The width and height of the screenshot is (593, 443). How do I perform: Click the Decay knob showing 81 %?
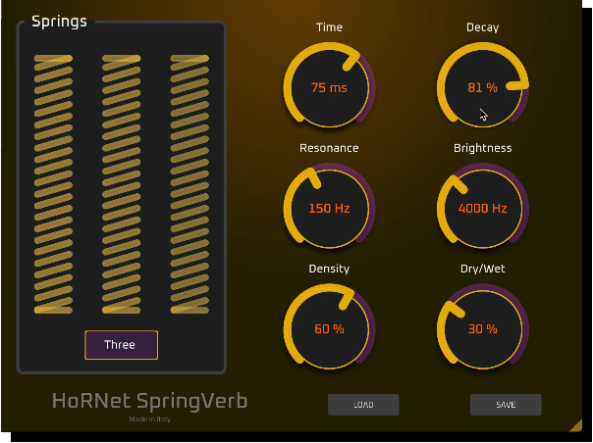click(x=483, y=87)
